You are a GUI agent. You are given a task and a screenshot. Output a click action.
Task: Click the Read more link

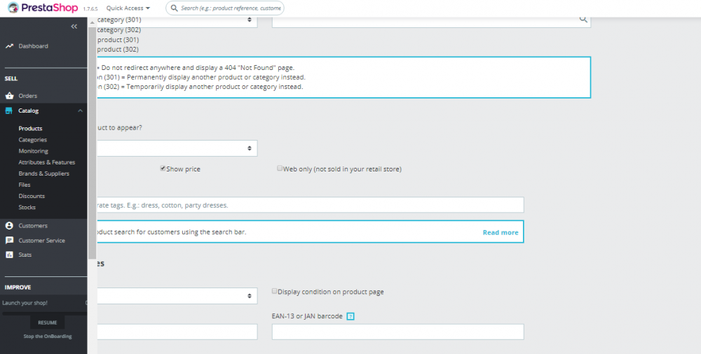coord(501,232)
